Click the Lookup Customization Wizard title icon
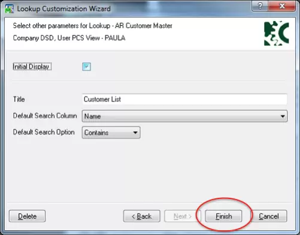300x235 pixels. coord(9,9)
